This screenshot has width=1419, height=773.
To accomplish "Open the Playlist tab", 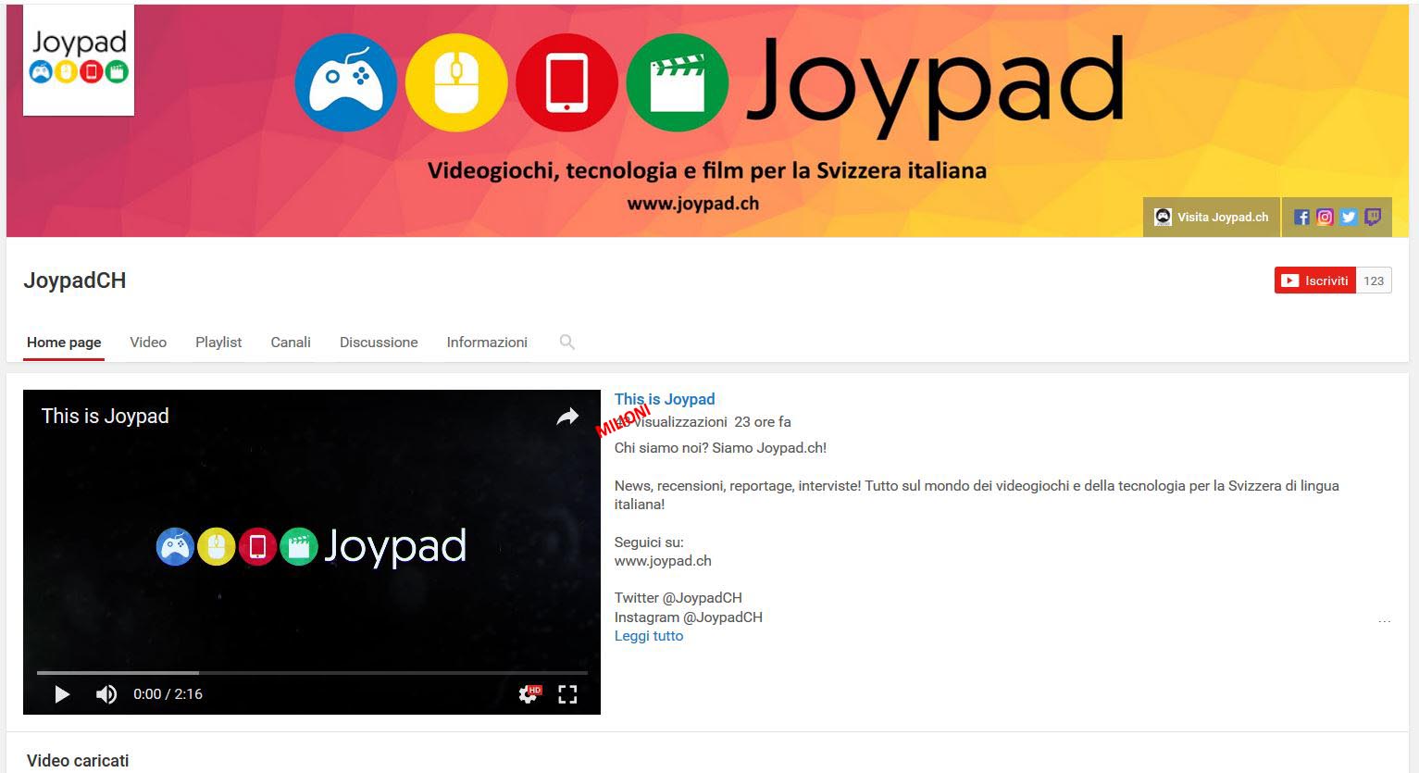I will click(218, 343).
